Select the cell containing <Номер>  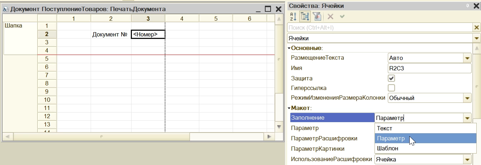point(148,34)
